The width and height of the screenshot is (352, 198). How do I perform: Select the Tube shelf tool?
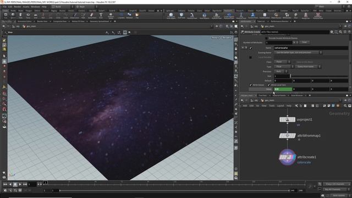tap(20, 15)
